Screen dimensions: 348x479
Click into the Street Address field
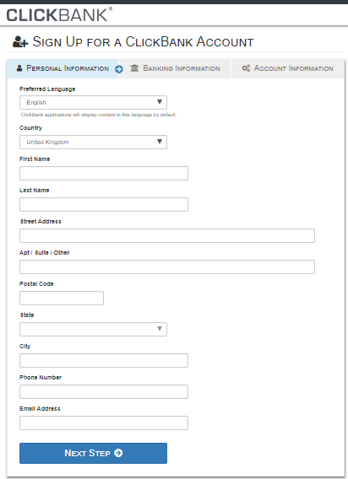tap(167, 235)
